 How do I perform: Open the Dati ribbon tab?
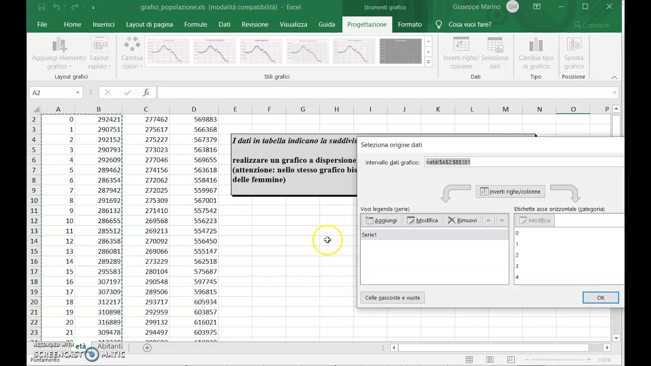click(x=224, y=24)
